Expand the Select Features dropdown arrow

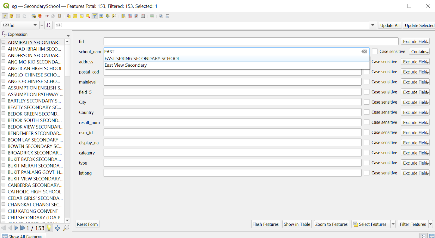tap(393, 224)
